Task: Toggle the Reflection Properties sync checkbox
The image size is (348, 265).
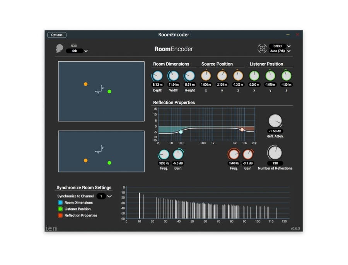Action: (x=60, y=215)
